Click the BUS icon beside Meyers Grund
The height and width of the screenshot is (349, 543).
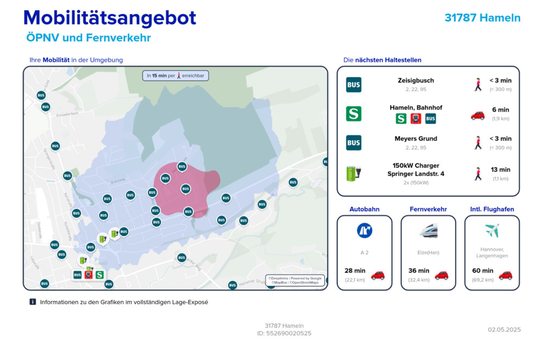click(x=353, y=143)
